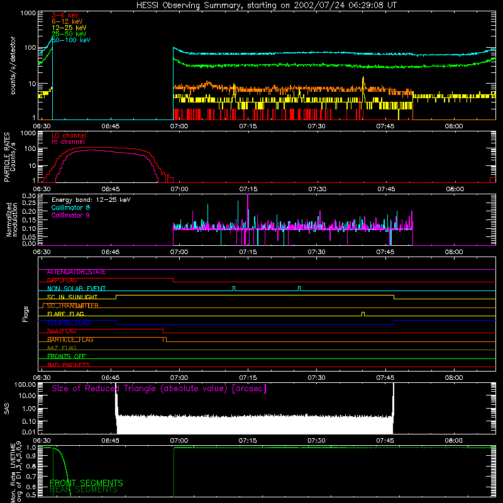The width and height of the screenshot is (503, 503).
Task: Click the '0.5' label on the livetime y-axis
Action: (x=31, y=495)
